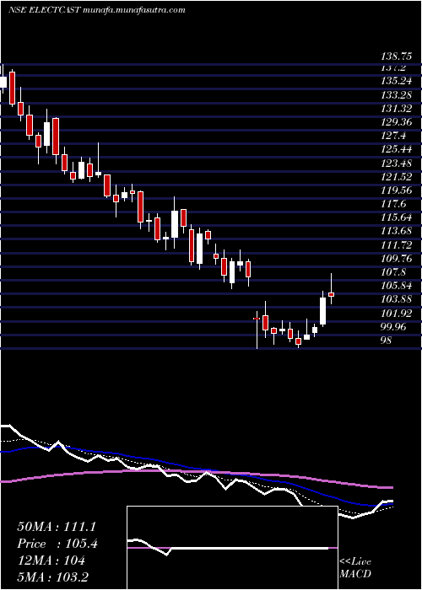This screenshot has height=590, width=422.
Task: Click the 127.4 price level label
Action: pyautogui.click(x=394, y=136)
